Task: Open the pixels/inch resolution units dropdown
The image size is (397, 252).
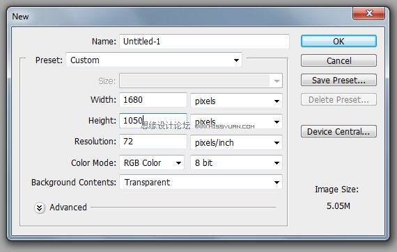Action: click(x=236, y=142)
